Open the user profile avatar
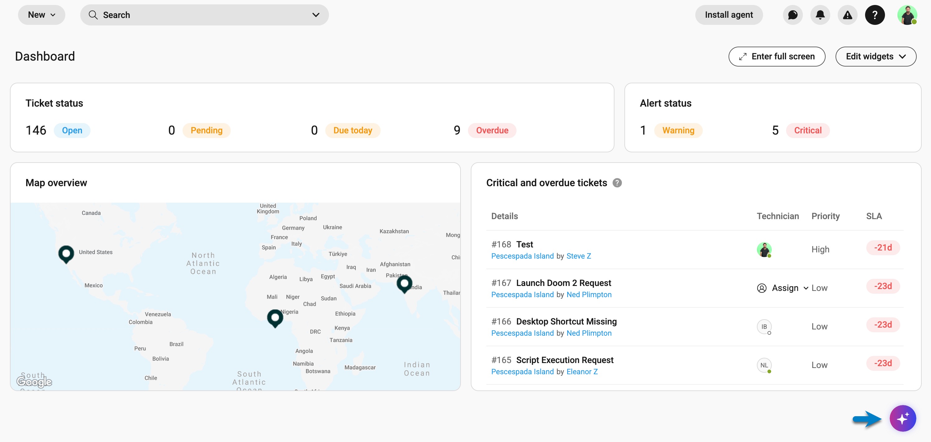 coord(906,15)
